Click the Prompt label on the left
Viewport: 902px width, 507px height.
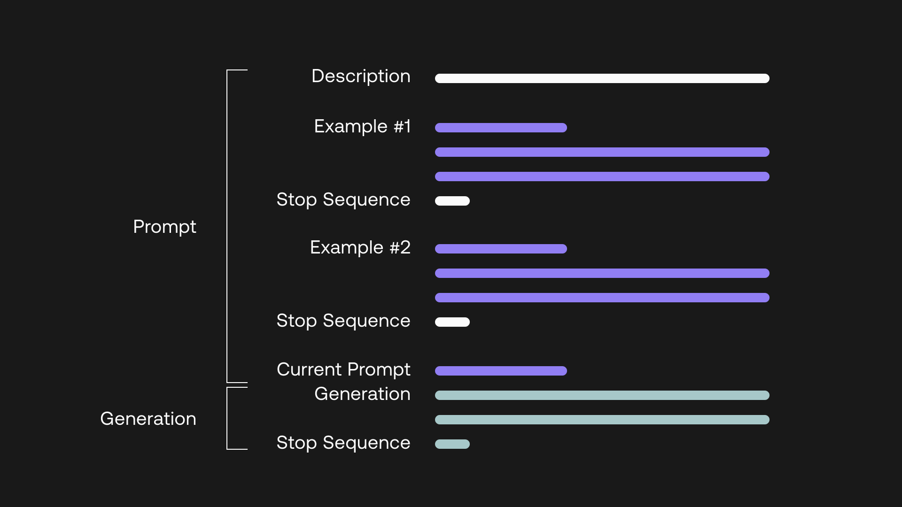coord(164,227)
